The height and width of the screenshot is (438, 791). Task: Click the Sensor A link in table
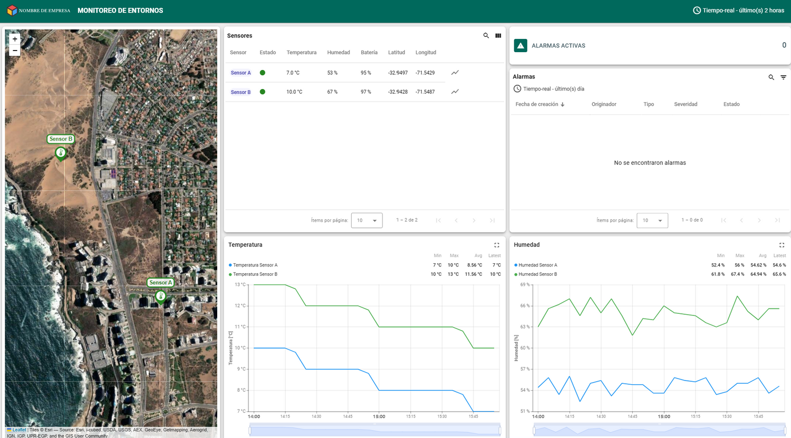pyautogui.click(x=240, y=73)
